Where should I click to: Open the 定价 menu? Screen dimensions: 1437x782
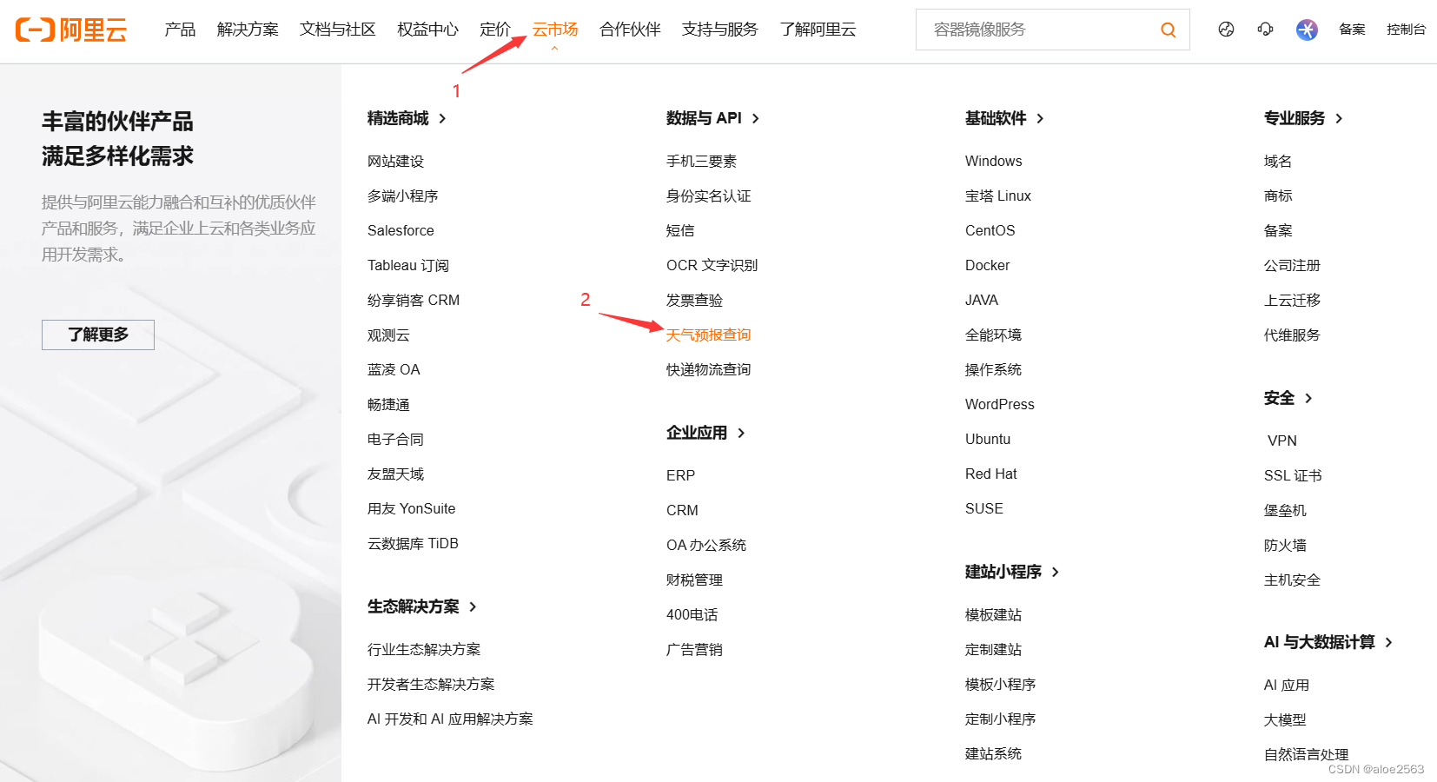[x=495, y=30]
